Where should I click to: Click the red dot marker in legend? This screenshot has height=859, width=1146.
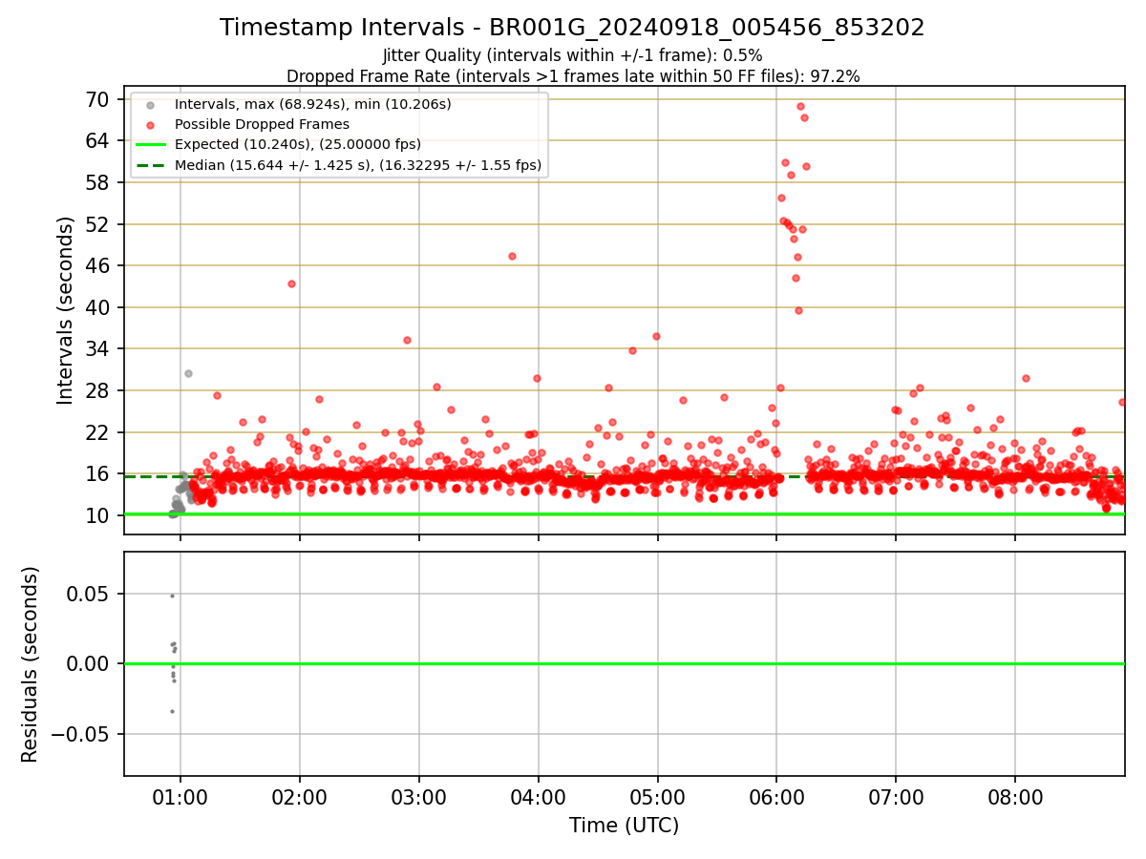tap(151, 124)
